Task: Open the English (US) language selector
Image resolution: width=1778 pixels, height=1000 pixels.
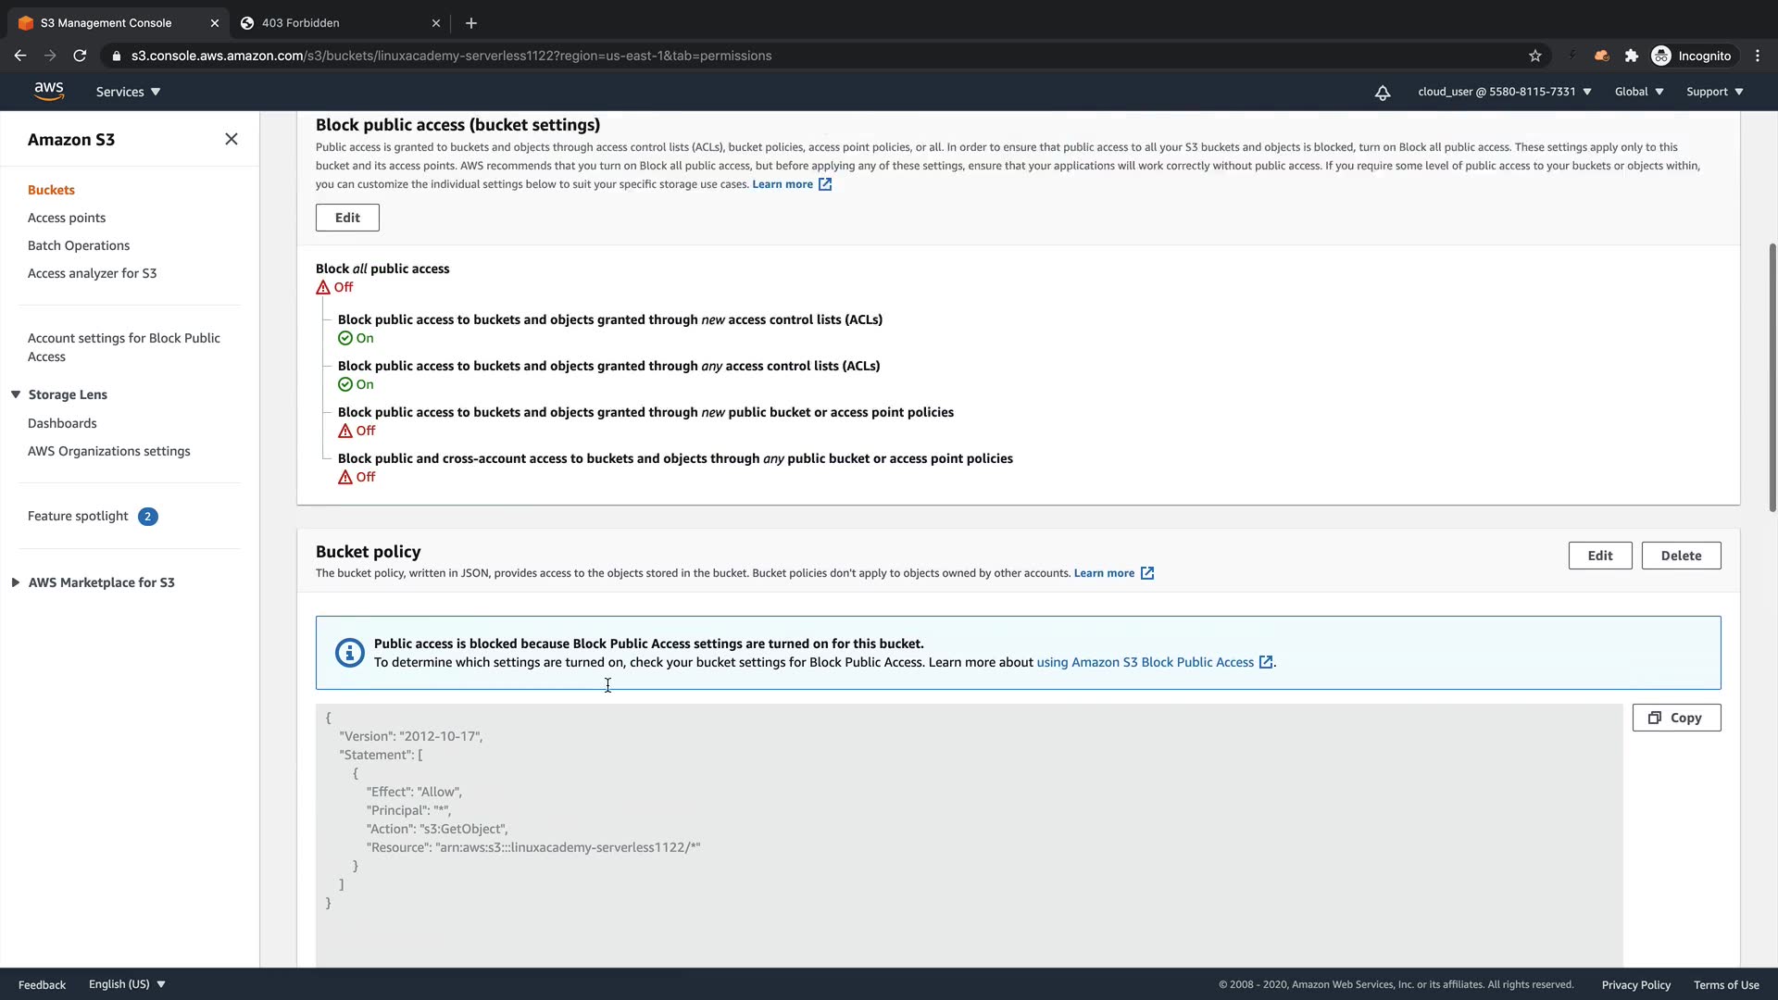Action: [x=127, y=984]
